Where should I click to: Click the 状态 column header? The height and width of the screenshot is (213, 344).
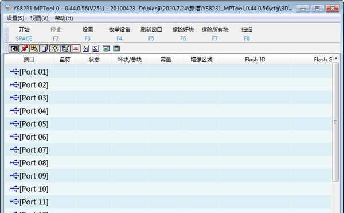pos(94,60)
